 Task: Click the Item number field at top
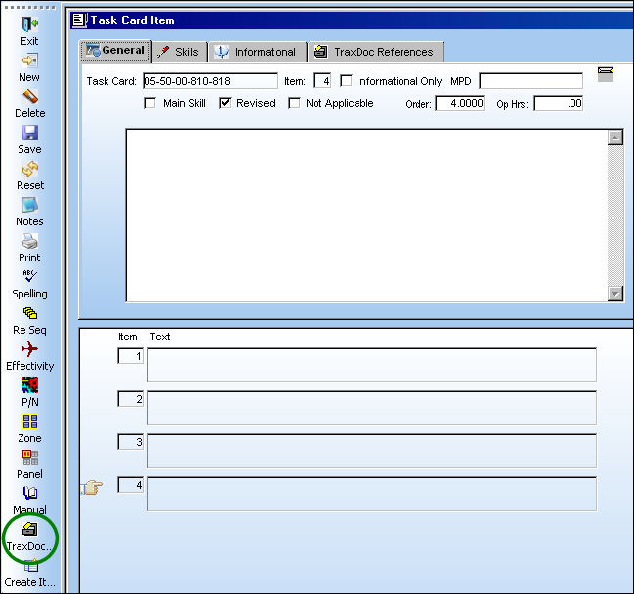322,81
